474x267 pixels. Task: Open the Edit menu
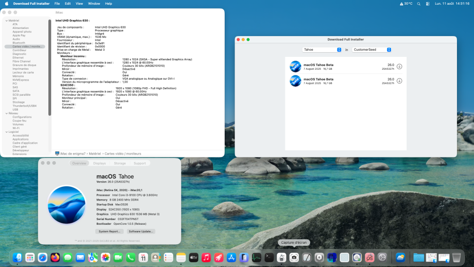coord(68,4)
